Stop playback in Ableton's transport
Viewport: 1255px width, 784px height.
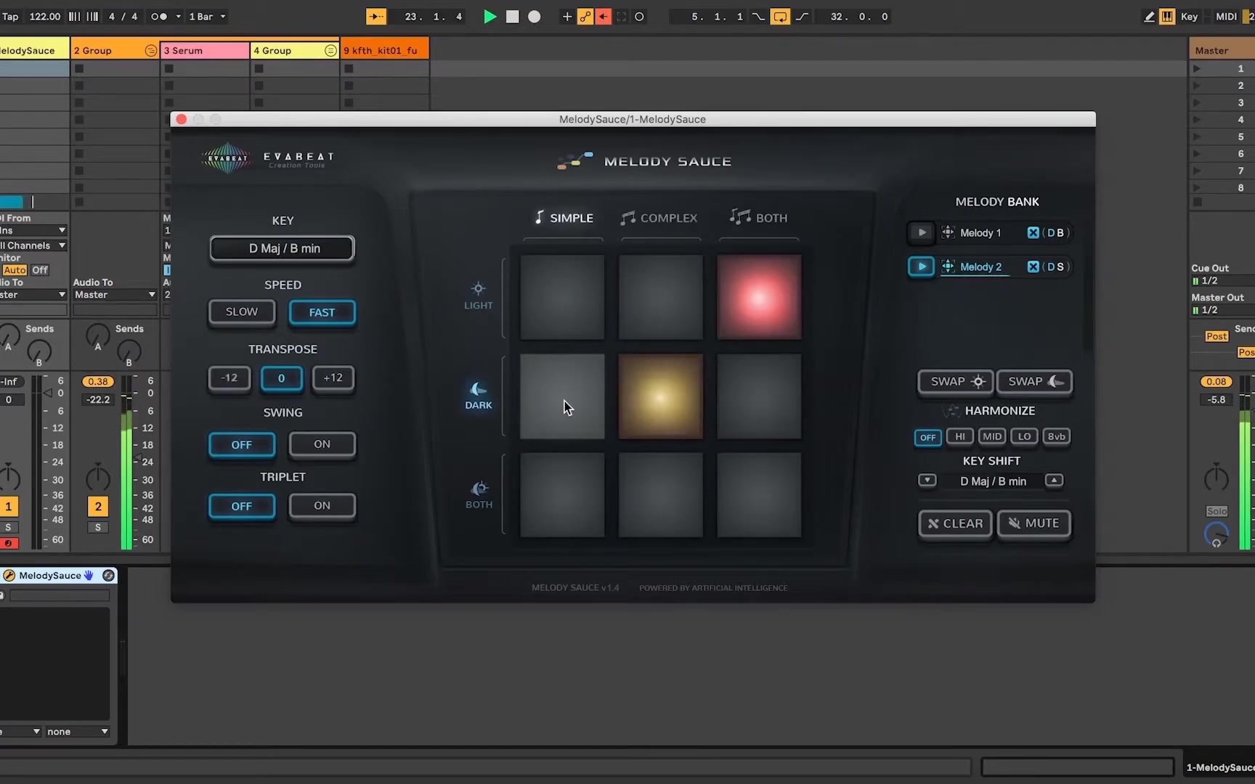[x=513, y=17]
